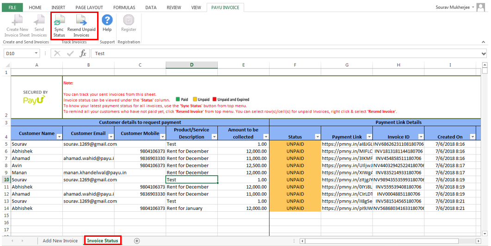Viewport: 491px width, 246px height.
Task: Add a new sheet with plus icon
Action: click(137, 240)
